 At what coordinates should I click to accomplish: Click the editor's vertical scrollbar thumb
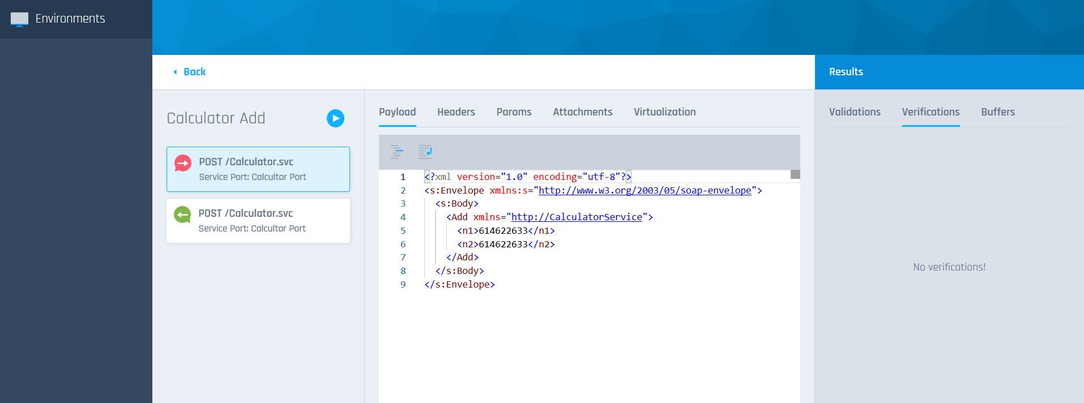(795, 174)
